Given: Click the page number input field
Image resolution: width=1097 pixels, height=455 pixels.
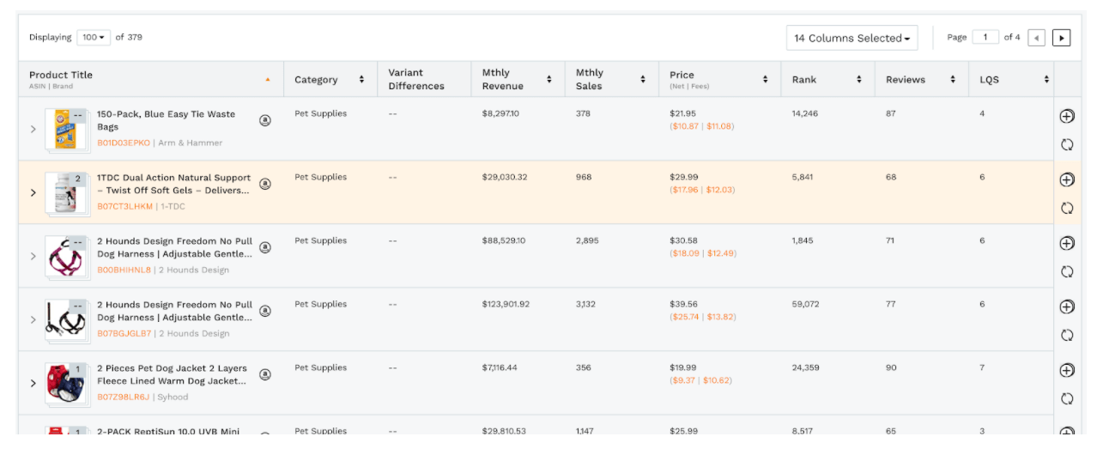Looking at the screenshot, I should click(x=985, y=37).
